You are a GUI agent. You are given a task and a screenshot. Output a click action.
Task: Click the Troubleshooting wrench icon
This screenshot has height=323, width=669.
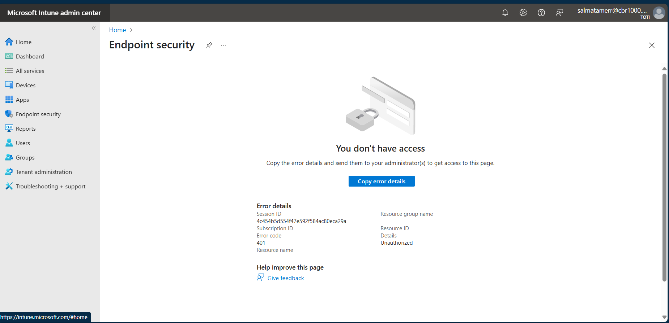click(x=9, y=186)
